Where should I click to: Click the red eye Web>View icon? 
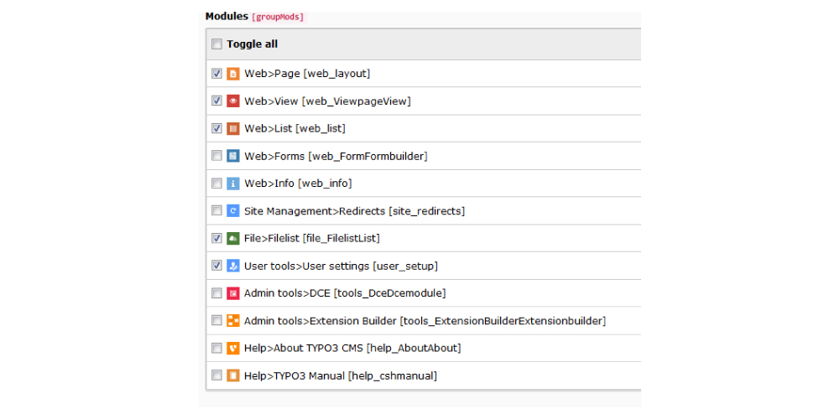pos(232,101)
